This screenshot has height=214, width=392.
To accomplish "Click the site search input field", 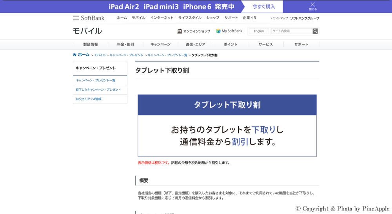I will tap(292, 31).
